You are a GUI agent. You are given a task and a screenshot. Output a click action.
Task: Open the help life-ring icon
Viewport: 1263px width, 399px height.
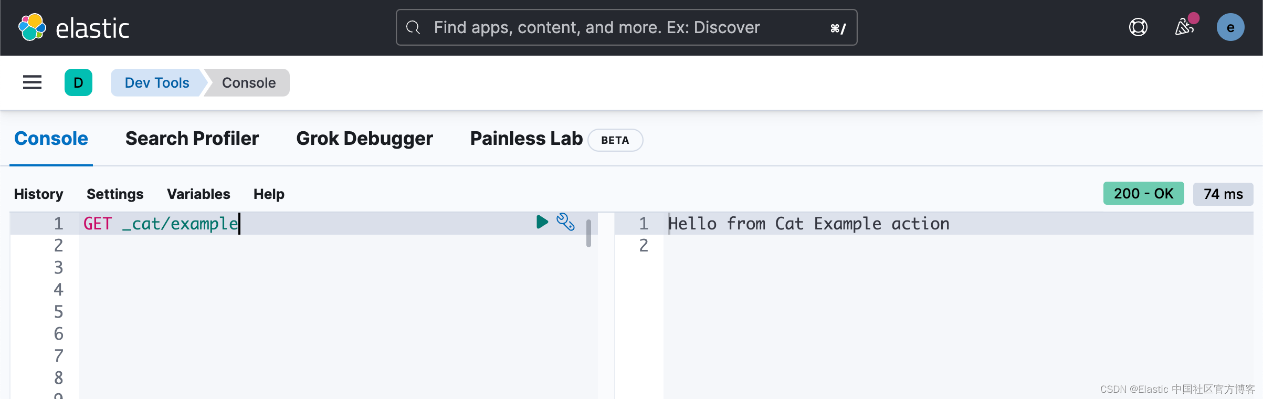(1138, 27)
